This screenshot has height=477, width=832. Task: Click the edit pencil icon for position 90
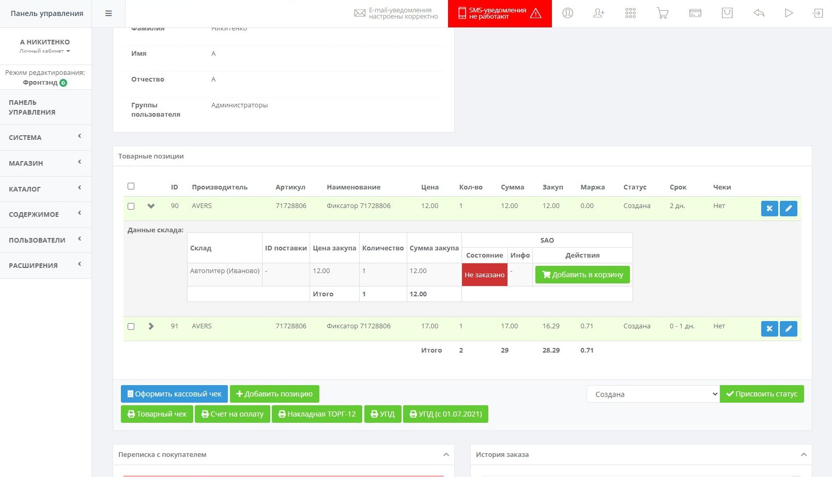[788, 209]
